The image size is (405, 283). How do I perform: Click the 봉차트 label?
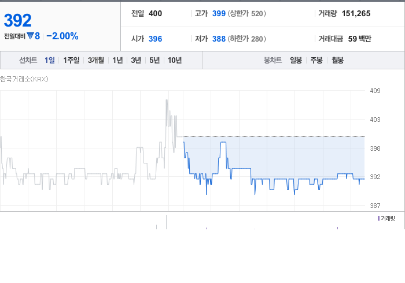point(273,60)
